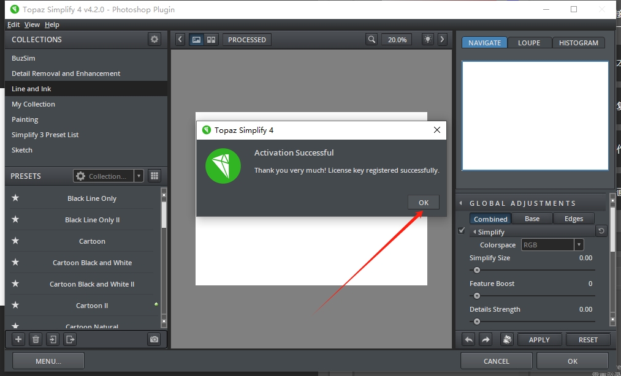The width and height of the screenshot is (621, 376).
Task: Open the Collections settings gear
Action: 154,39
